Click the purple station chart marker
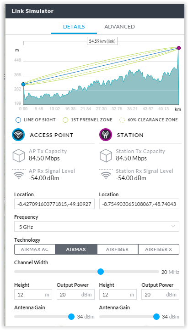Screen dimensions: 188x330 (x=178, y=48)
